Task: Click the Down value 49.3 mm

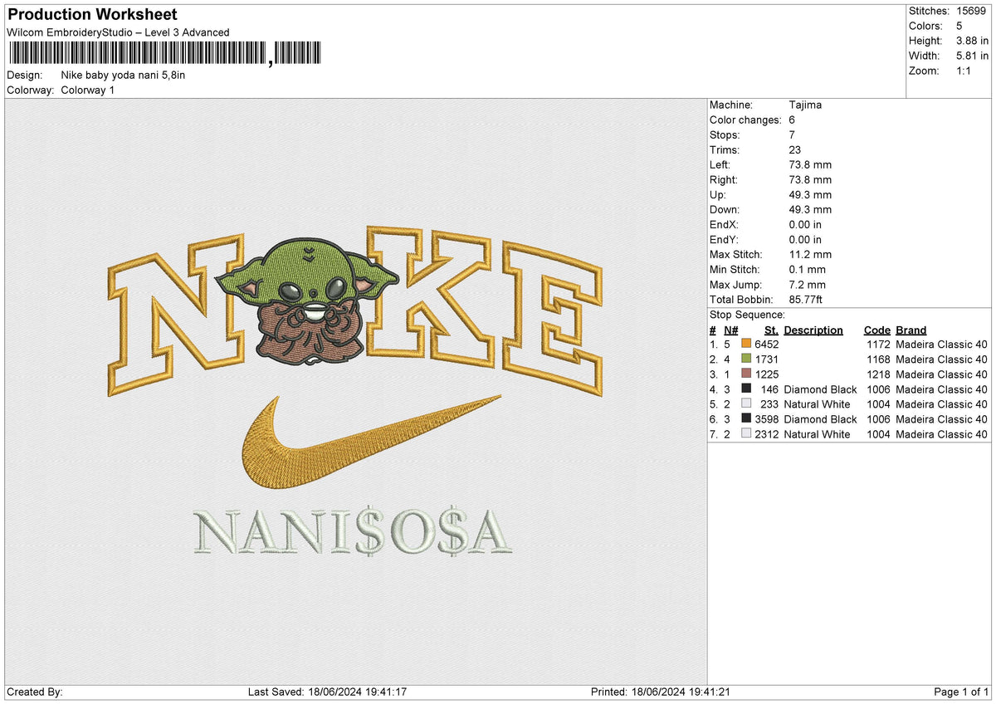Action: pos(810,209)
